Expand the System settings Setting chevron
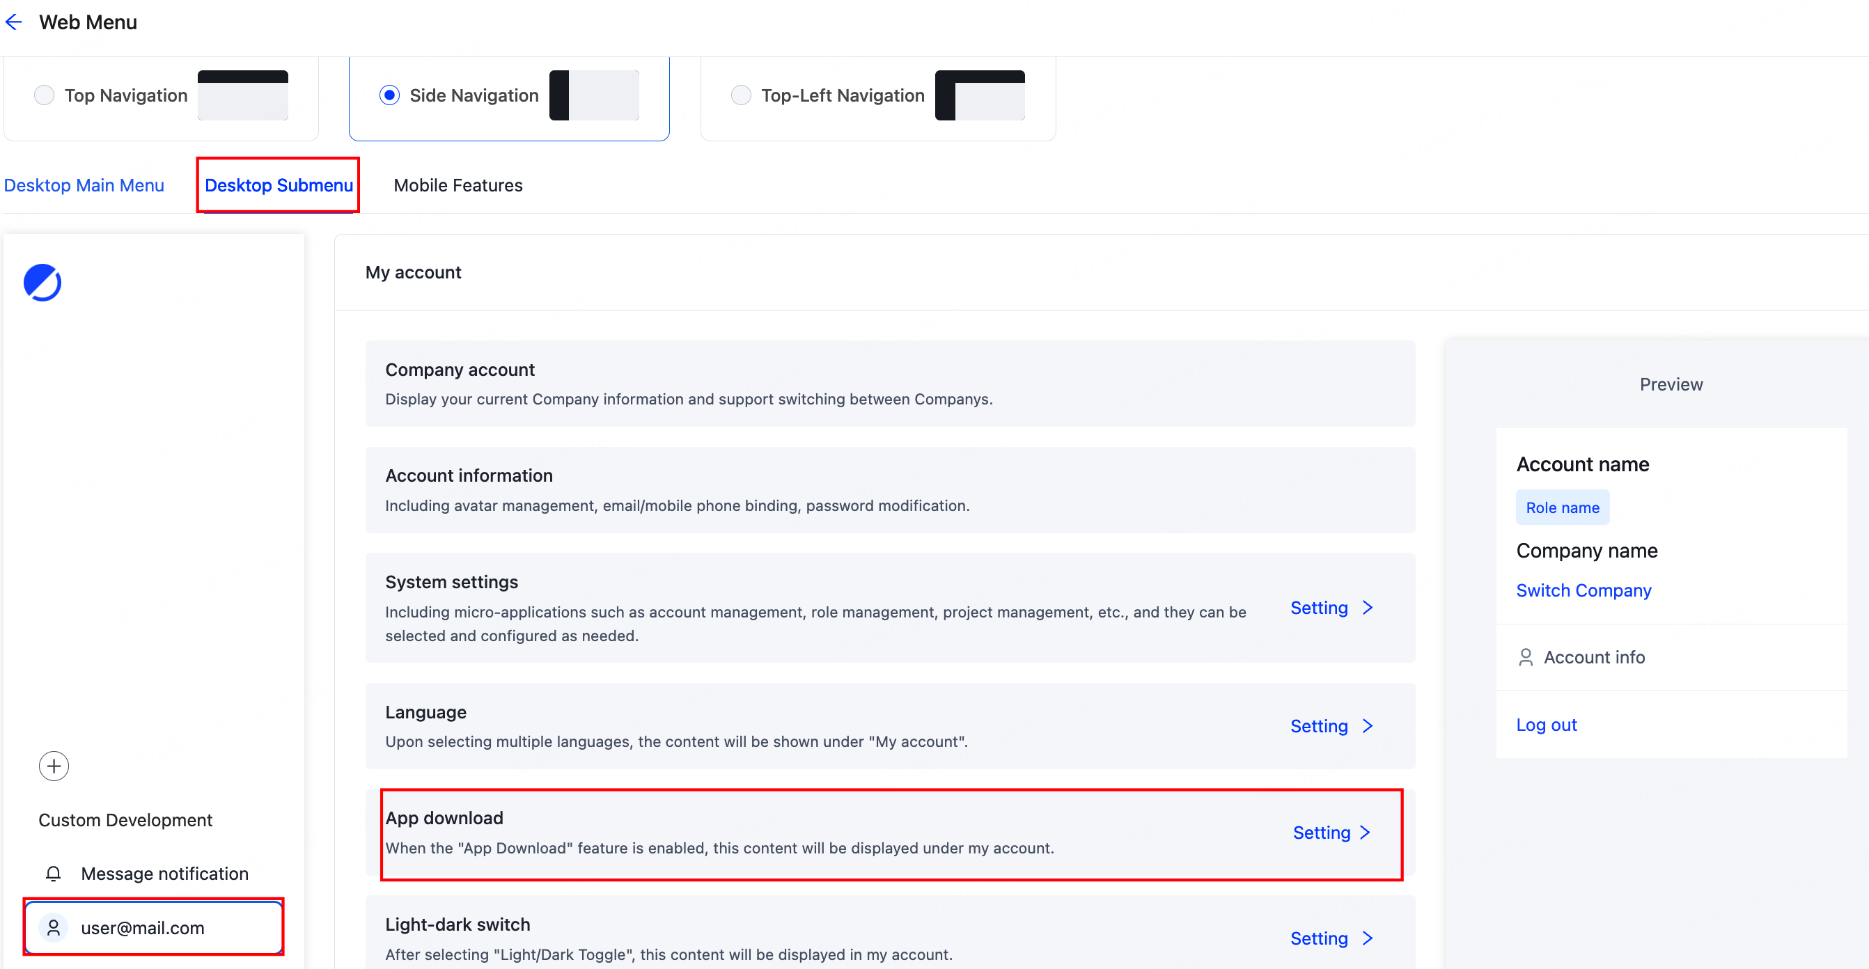1869x969 pixels. coord(1368,608)
